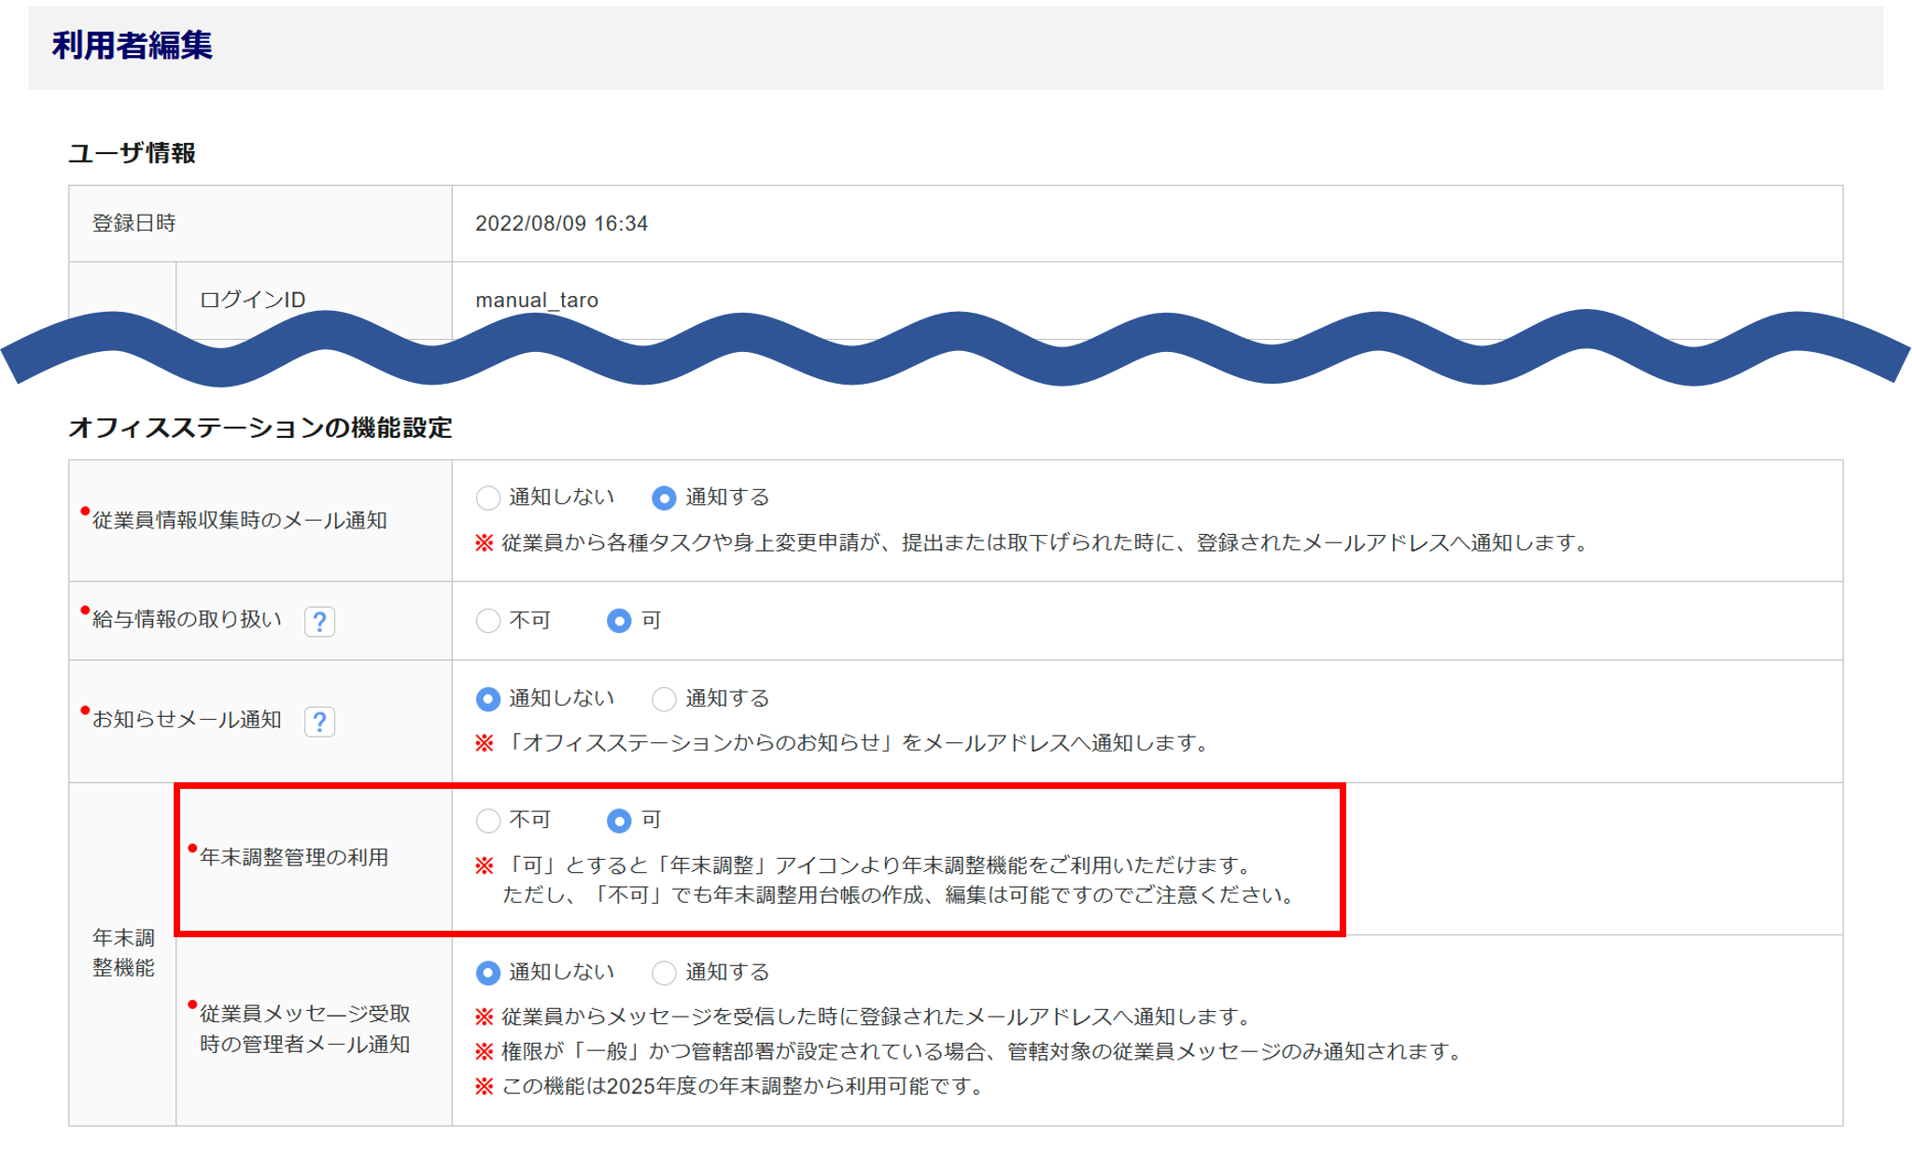Click help icon beside お知らせメール通知
Image resolution: width=1912 pixels, height=1152 pixels.
tap(319, 722)
